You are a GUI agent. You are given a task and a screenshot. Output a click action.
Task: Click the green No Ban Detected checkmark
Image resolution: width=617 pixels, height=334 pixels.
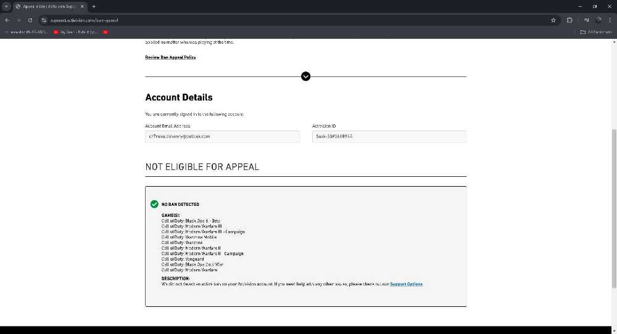coord(154,204)
